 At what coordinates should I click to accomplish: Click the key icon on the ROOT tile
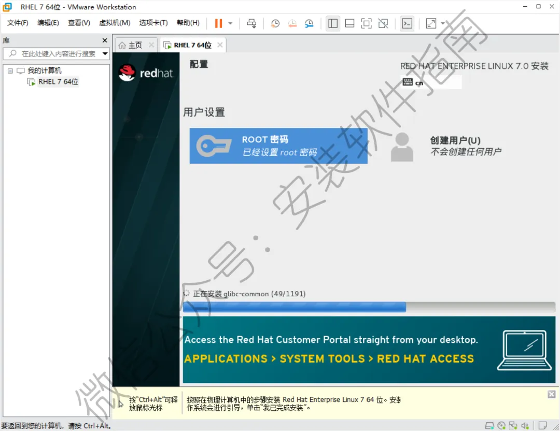pos(214,146)
